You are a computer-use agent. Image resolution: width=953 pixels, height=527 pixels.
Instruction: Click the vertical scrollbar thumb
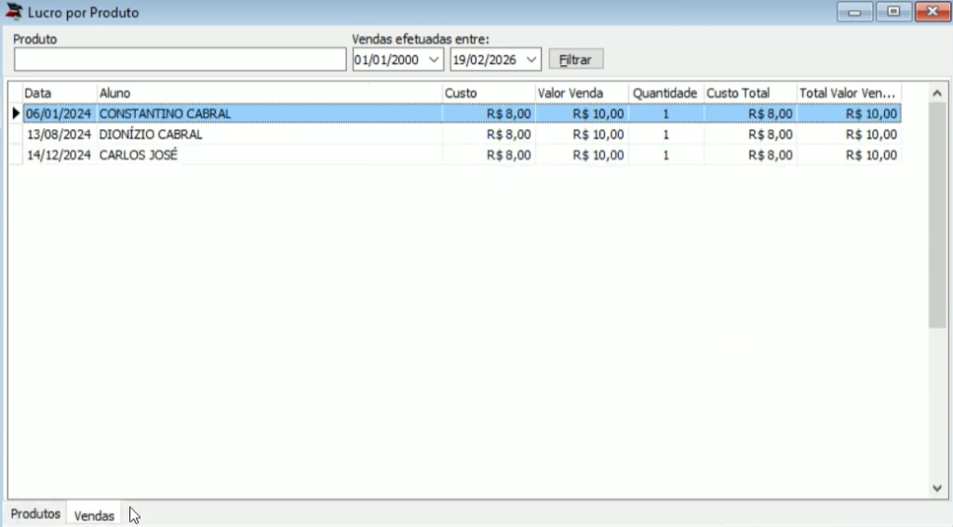pos(936,216)
